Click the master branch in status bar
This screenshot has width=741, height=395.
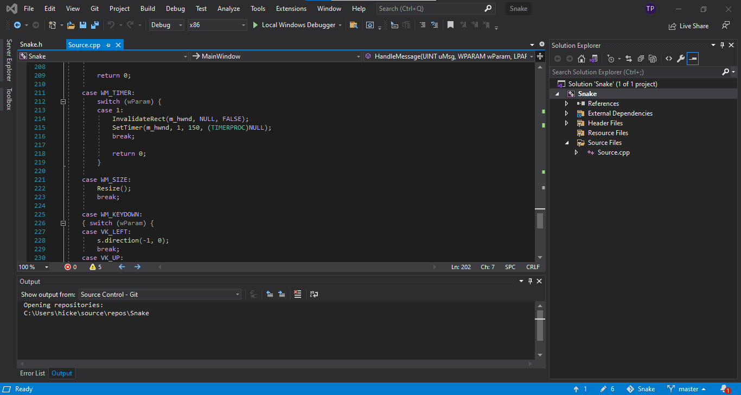click(x=687, y=389)
